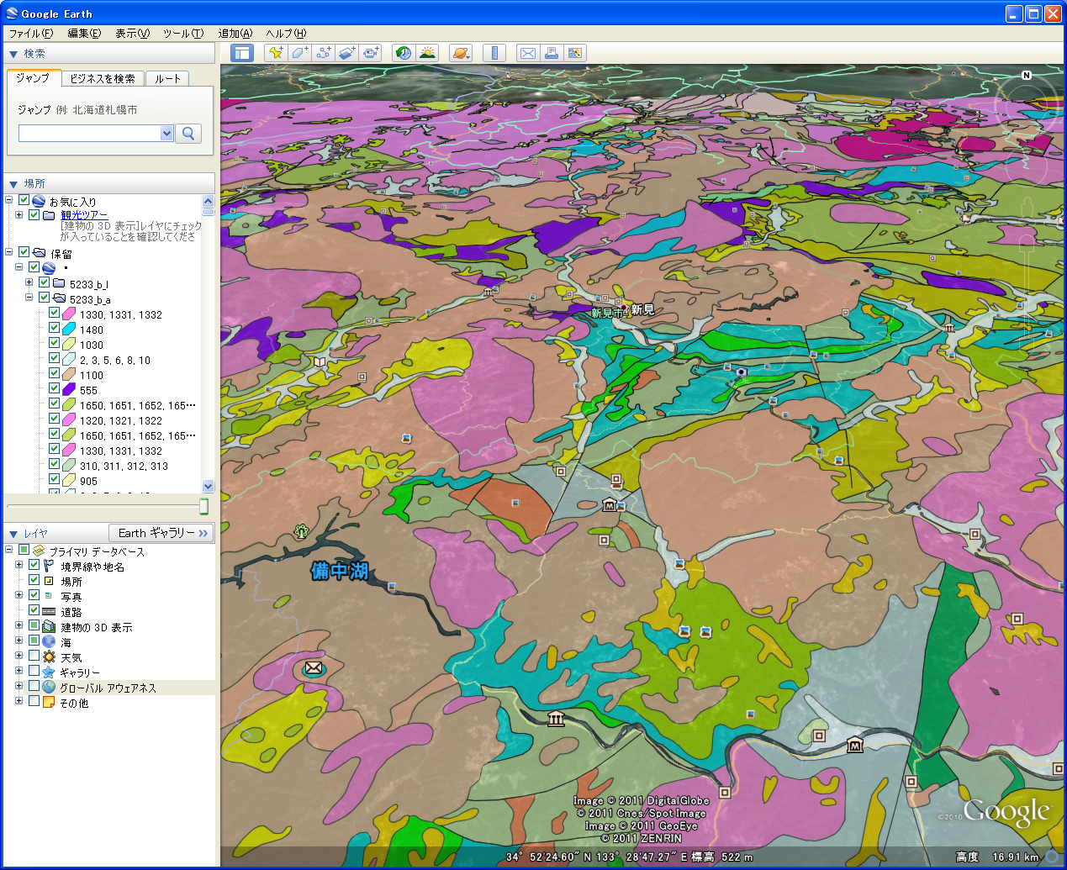Collapse the 保留 tree node
The image size is (1067, 870).
(x=9, y=252)
